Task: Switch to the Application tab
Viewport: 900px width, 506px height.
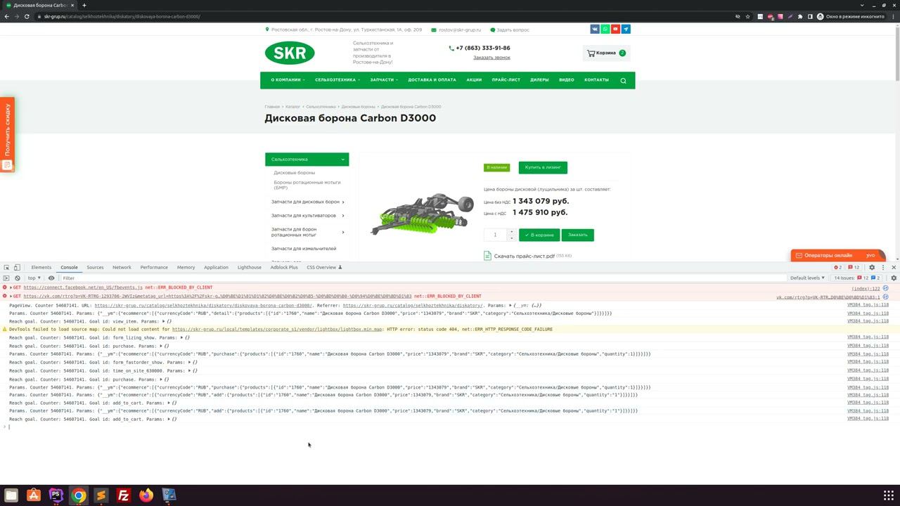Action: pyautogui.click(x=216, y=267)
